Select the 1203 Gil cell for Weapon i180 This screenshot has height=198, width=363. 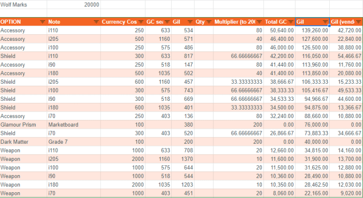183,185
